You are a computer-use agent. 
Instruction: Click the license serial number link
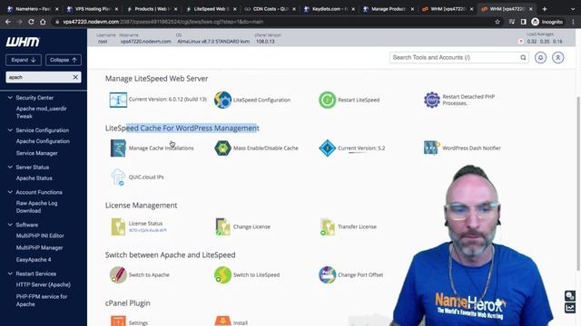pyautogui.click(x=147, y=230)
